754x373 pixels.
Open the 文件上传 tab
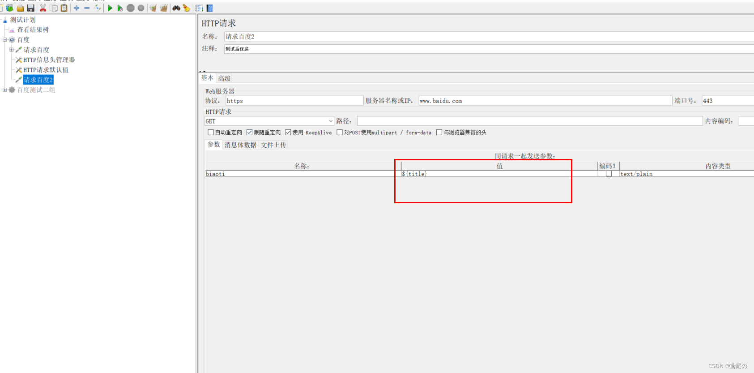pos(273,145)
